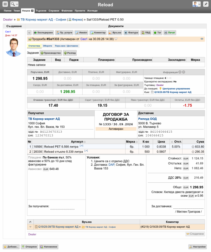
Task: Open the Dealer trader link
Action: click(160, 85)
